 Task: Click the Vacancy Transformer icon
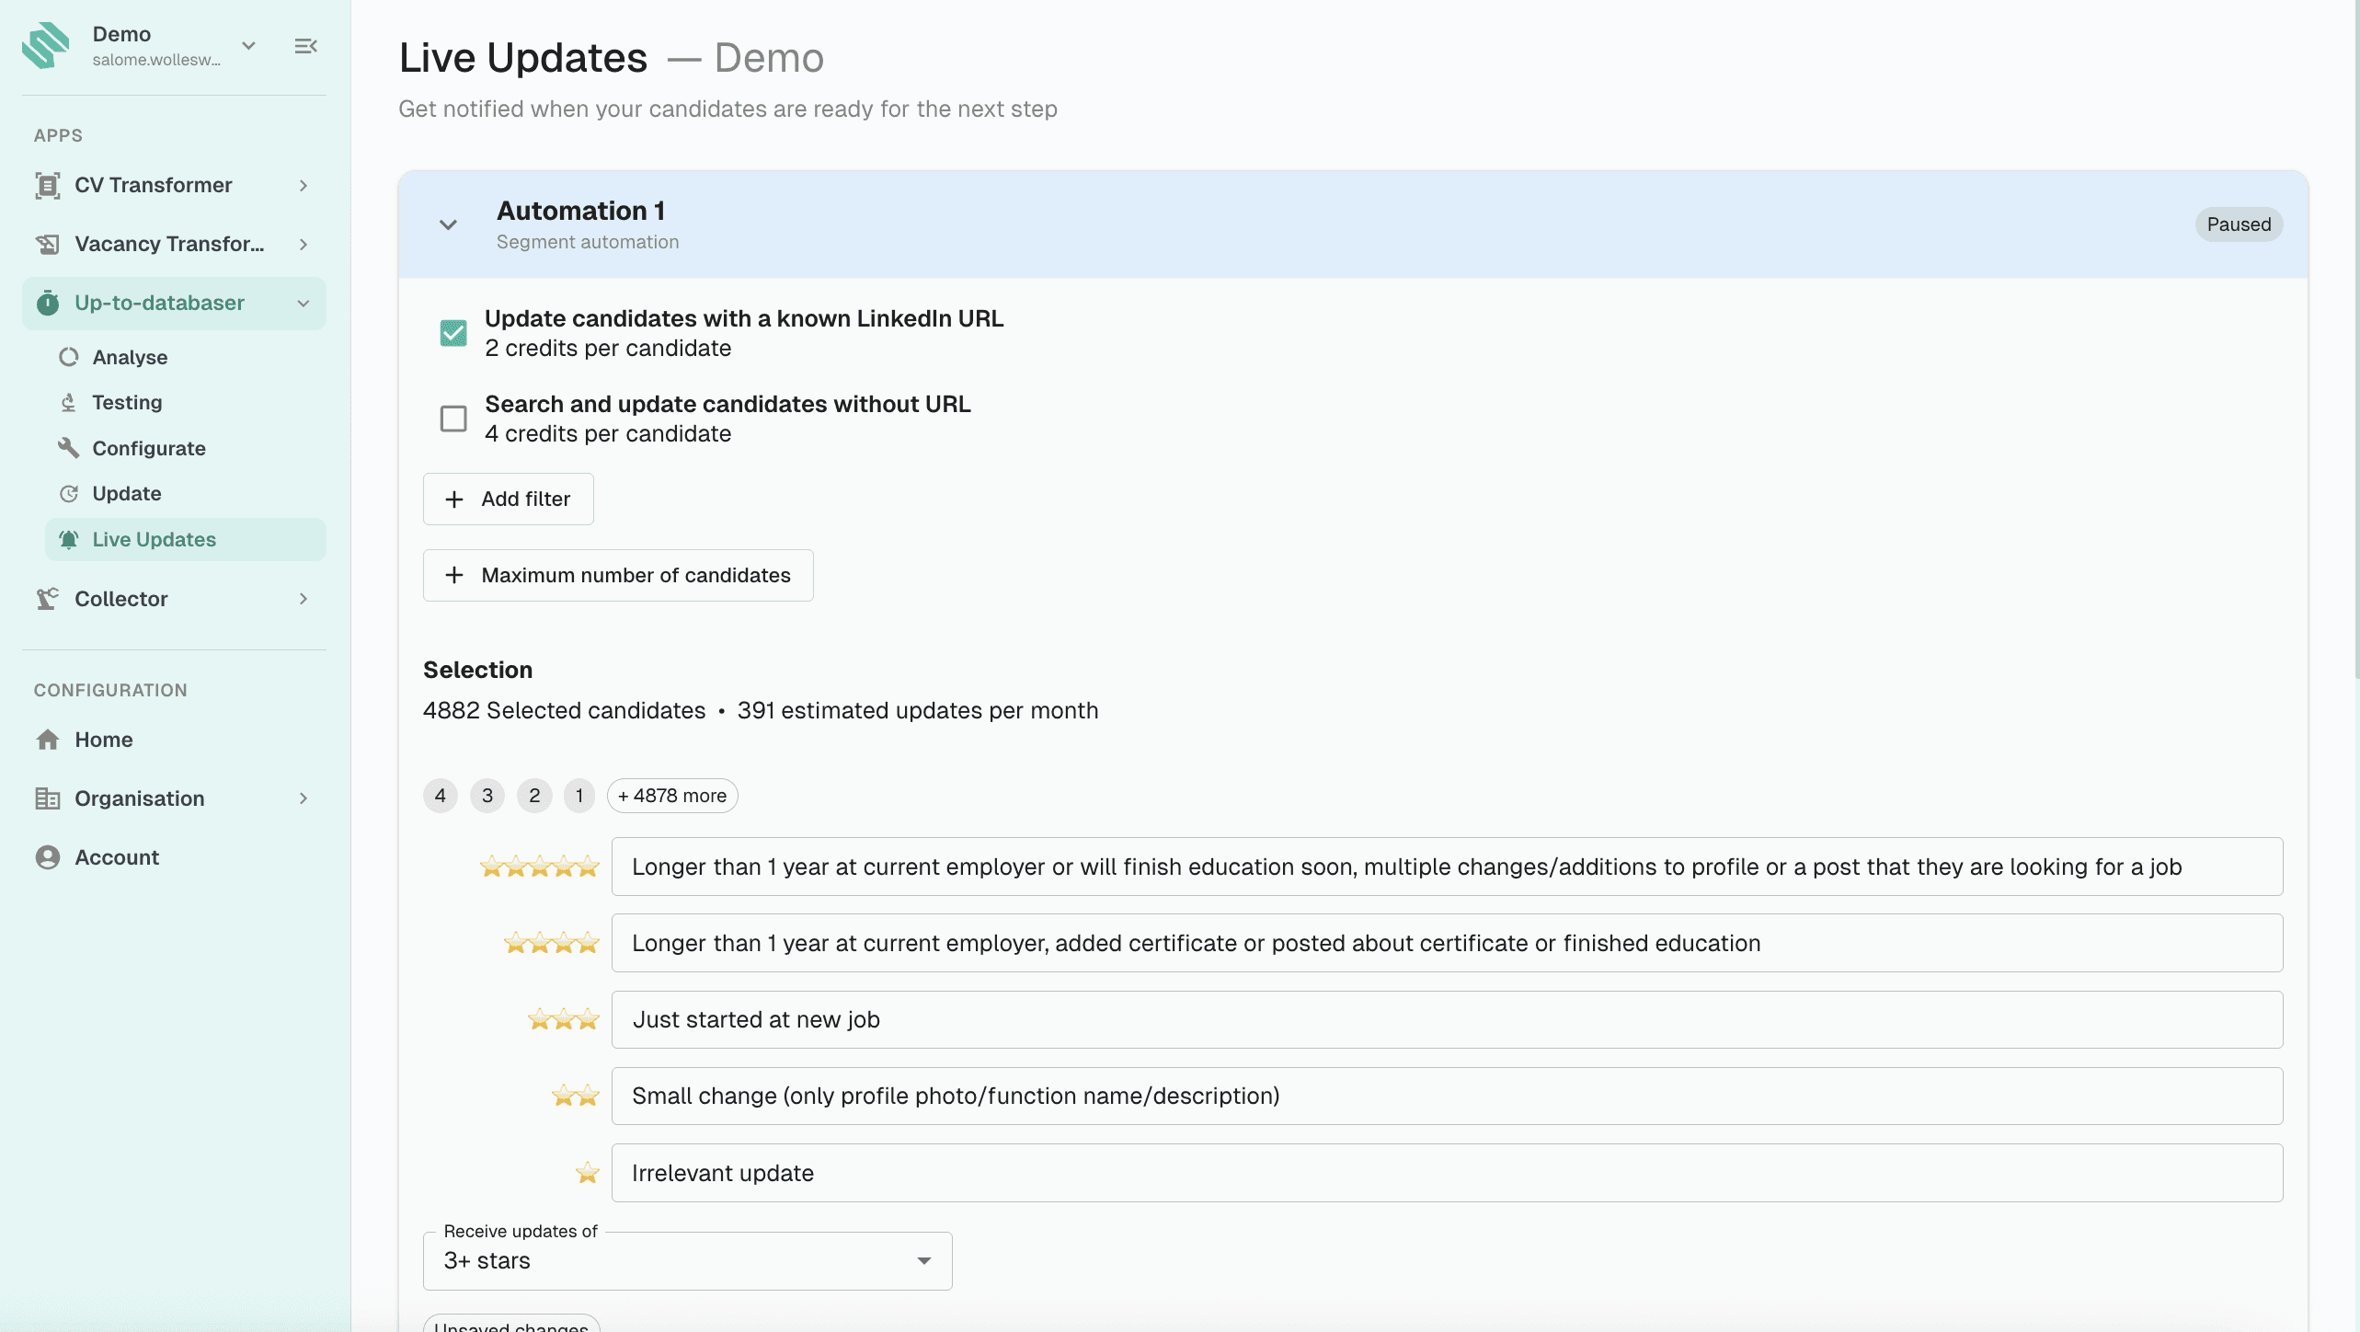point(48,244)
